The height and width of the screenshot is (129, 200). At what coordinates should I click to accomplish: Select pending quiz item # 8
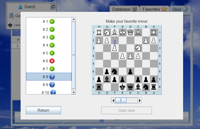pyautogui.click(x=49, y=77)
